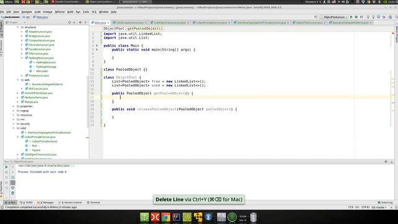This screenshot has width=398, height=224.
Task: Collapse the solid folder
Action: (x=14, y=128)
